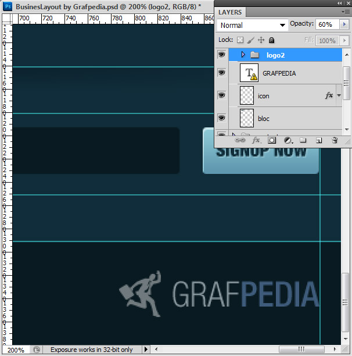Click the fx badge on icon layer
This screenshot has width=352, height=356.
click(x=329, y=95)
